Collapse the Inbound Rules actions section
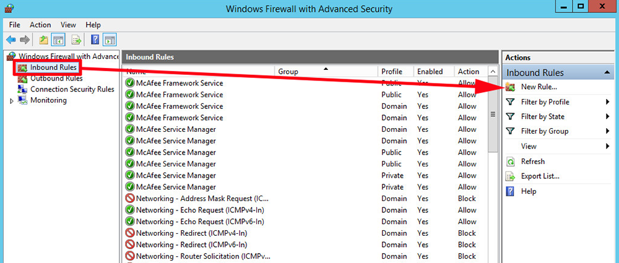The height and width of the screenshot is (263, 619). click(x=606, y=72)
